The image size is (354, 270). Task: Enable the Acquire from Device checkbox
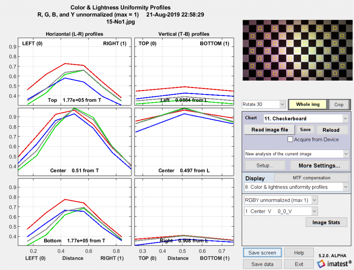[290, 139]
